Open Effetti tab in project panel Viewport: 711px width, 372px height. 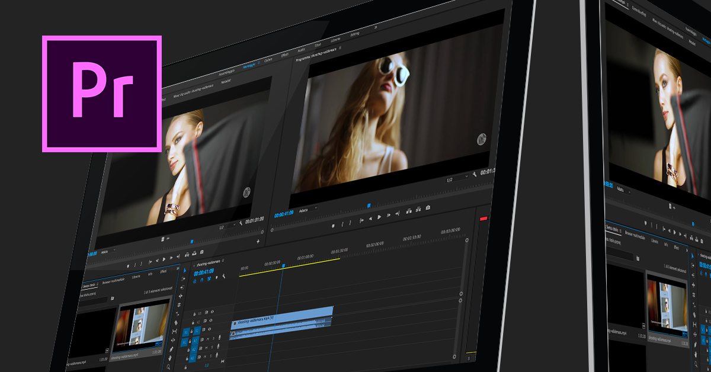pos(164,271)
